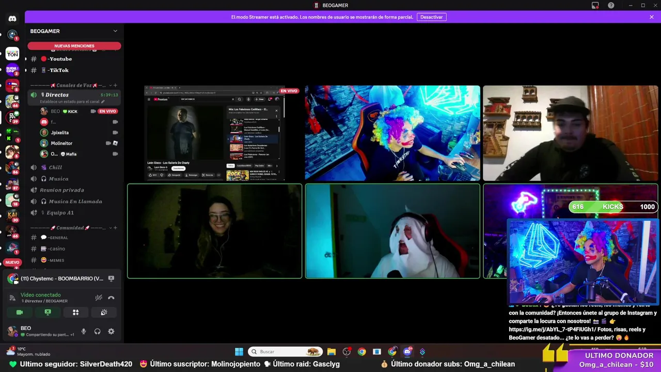Focus BEO's live screen share tile

[214, 133]
